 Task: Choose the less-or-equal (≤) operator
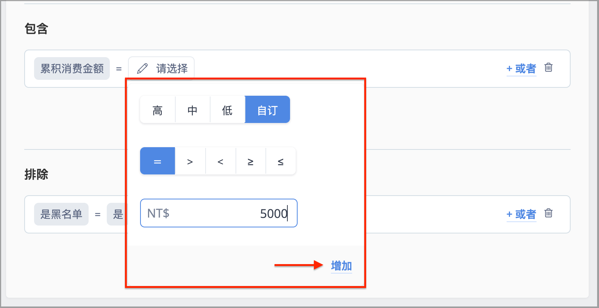pyautogui.click(x=281, y=161)
